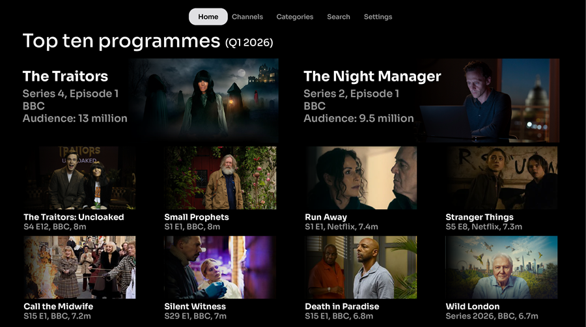Click "Audience: 9.5 million" text

click(359, 119)
